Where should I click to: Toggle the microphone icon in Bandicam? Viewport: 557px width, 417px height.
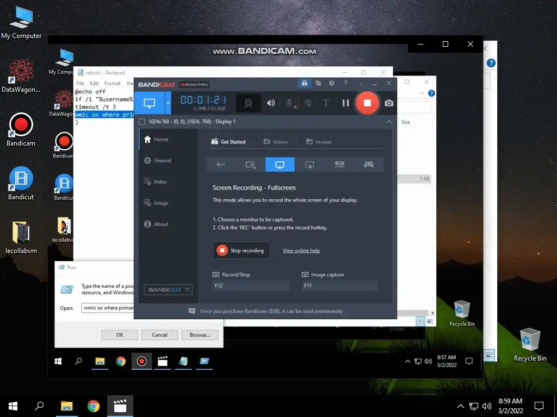coord(290,103)
